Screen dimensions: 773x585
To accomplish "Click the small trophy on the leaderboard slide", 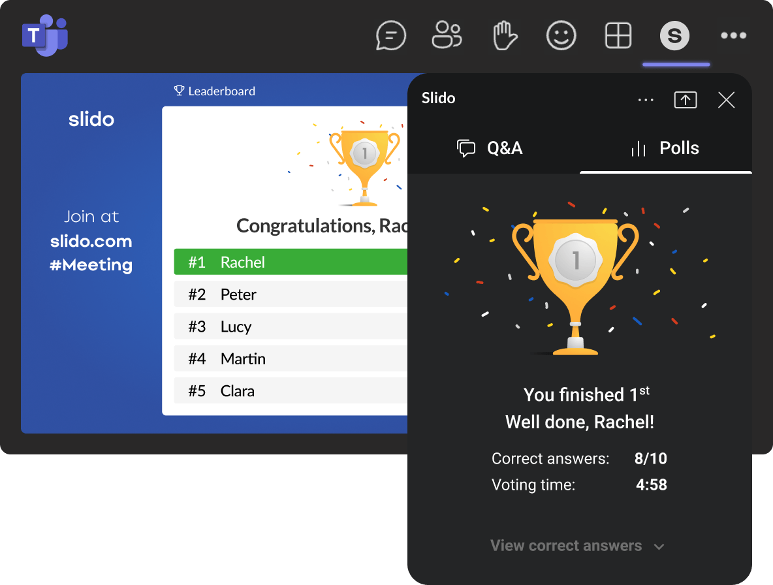I will [x=364, y=168].
